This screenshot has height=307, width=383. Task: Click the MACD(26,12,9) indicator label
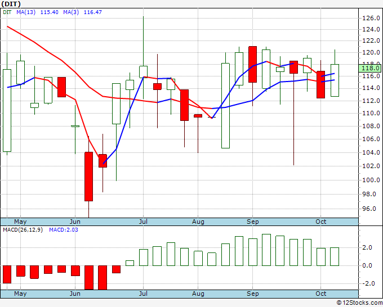pyautogui.click(x=23, y=230)
